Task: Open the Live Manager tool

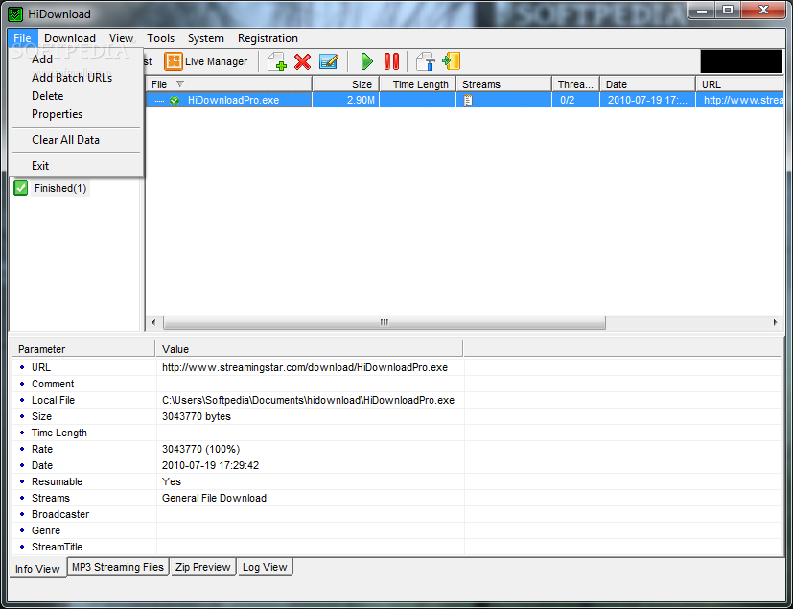Action: coord(206,61)
